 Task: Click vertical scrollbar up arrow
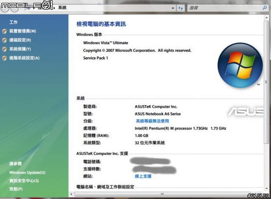(x=266, y=17)
